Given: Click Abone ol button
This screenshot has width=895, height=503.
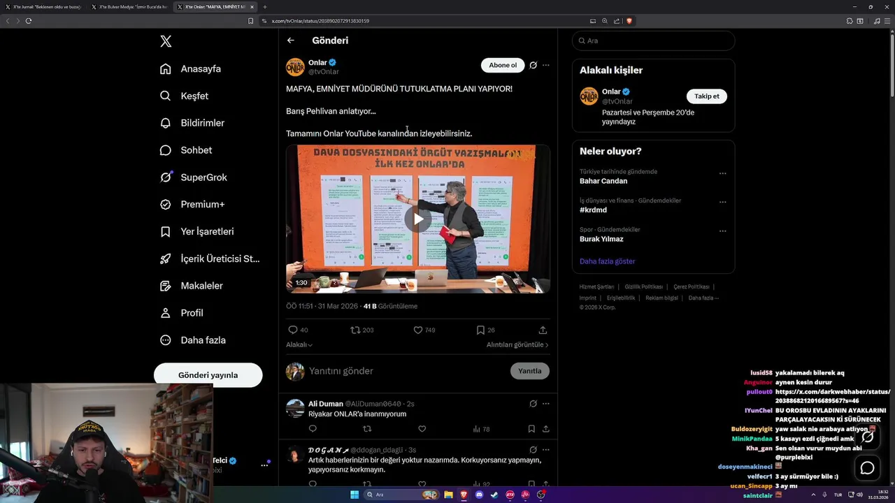Looking at the screenshot, I should 503,65.
